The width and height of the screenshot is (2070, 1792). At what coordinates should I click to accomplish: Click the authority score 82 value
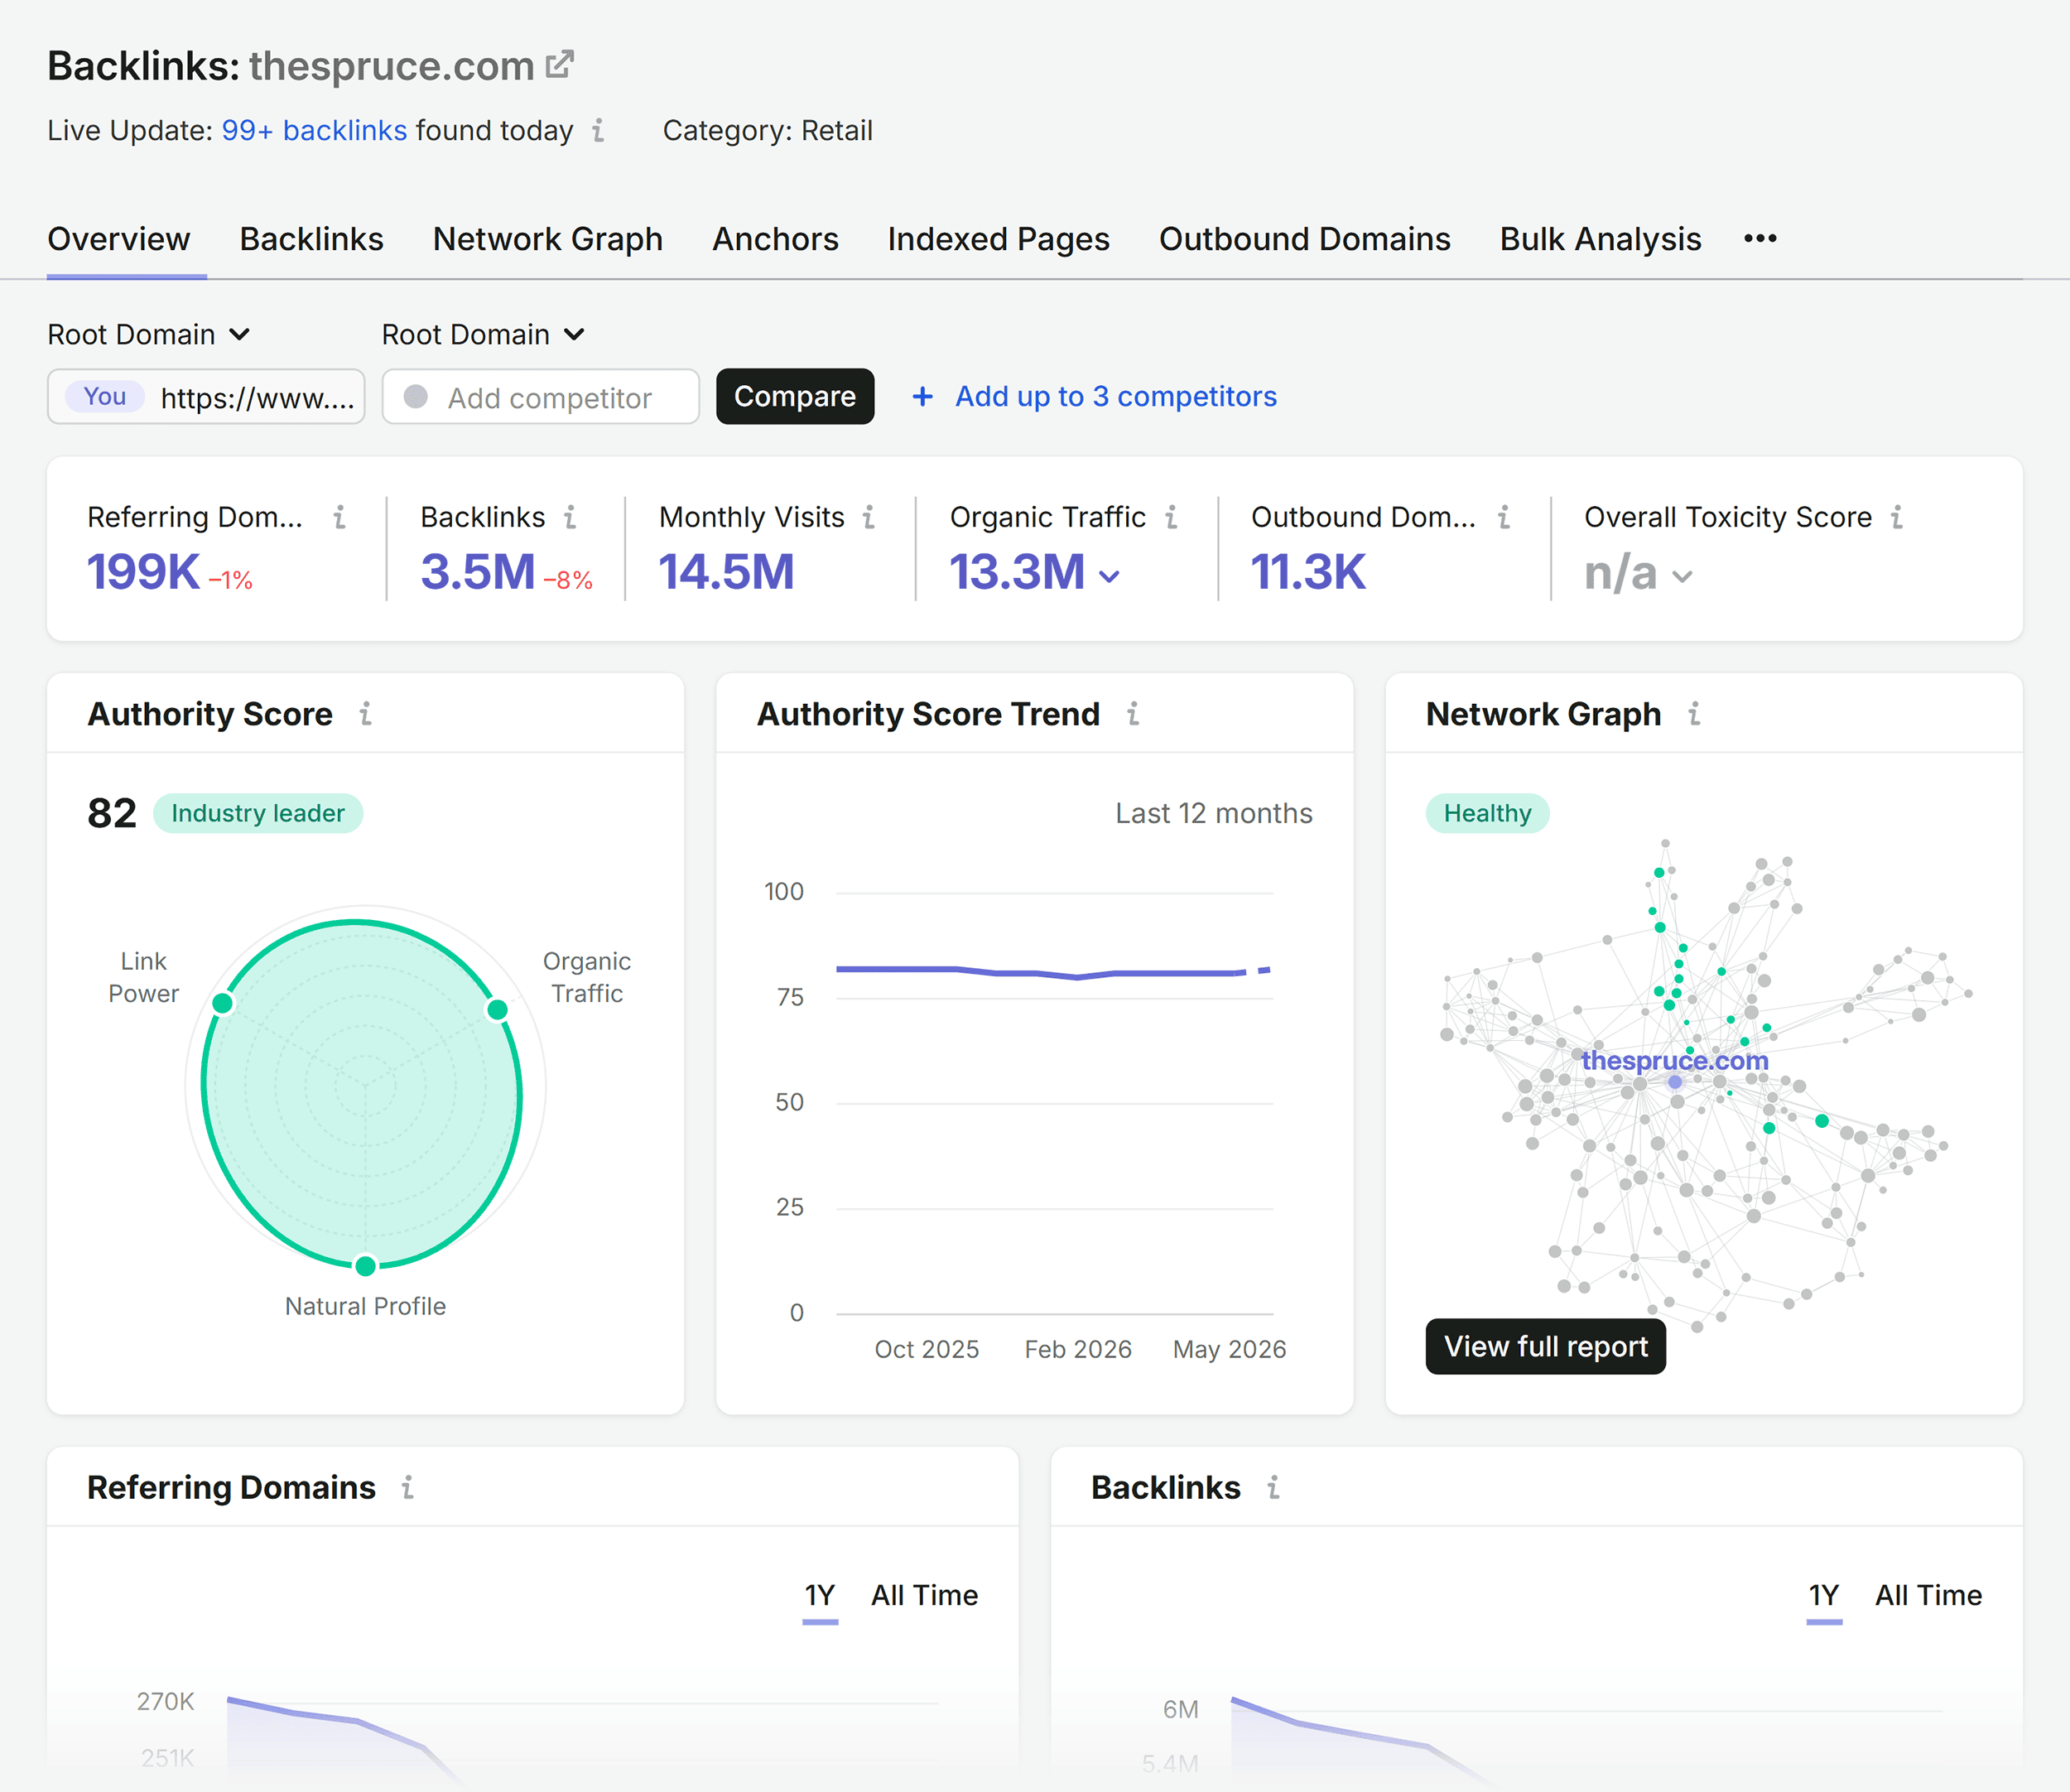112,813
